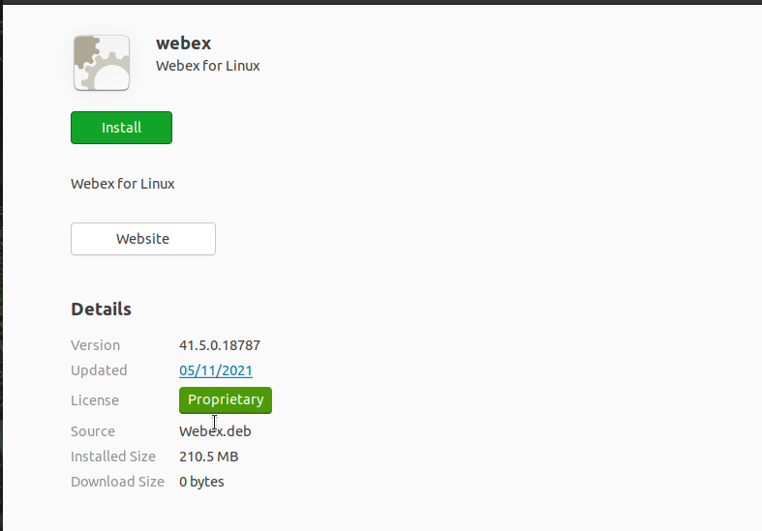Click the License label
This screenshot has height=531, width=762.
point(95,400)
